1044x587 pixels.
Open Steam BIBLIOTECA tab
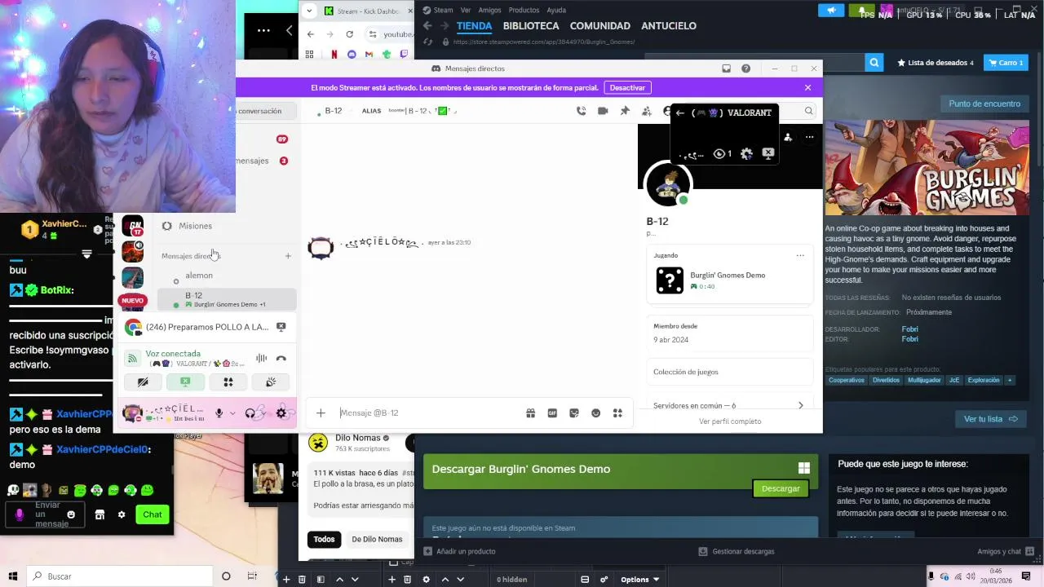(x=531, y=26)
